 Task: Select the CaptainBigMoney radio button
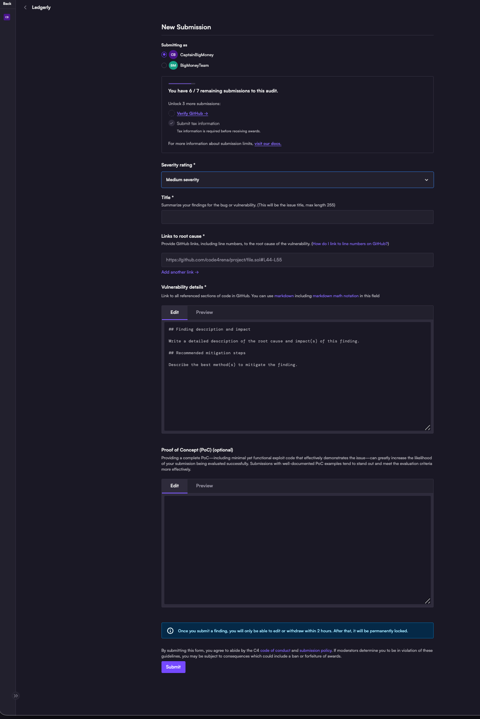164,55
